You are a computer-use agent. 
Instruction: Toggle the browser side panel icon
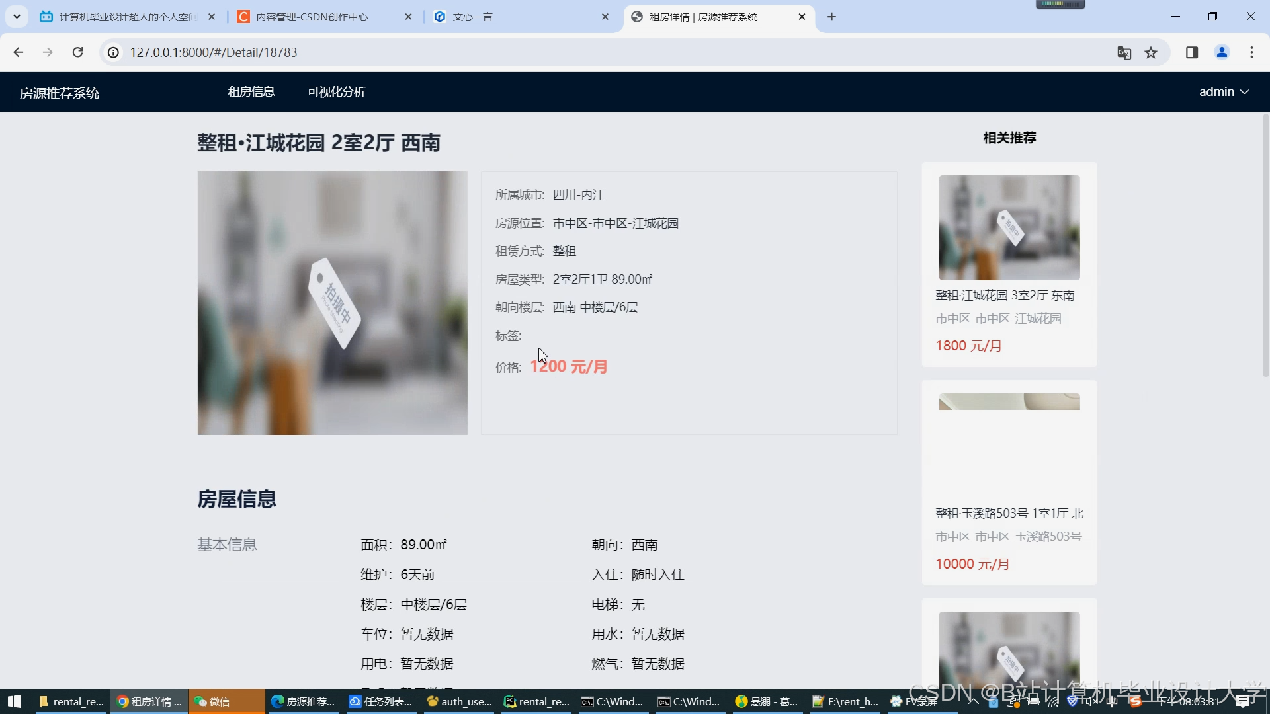1192,52
